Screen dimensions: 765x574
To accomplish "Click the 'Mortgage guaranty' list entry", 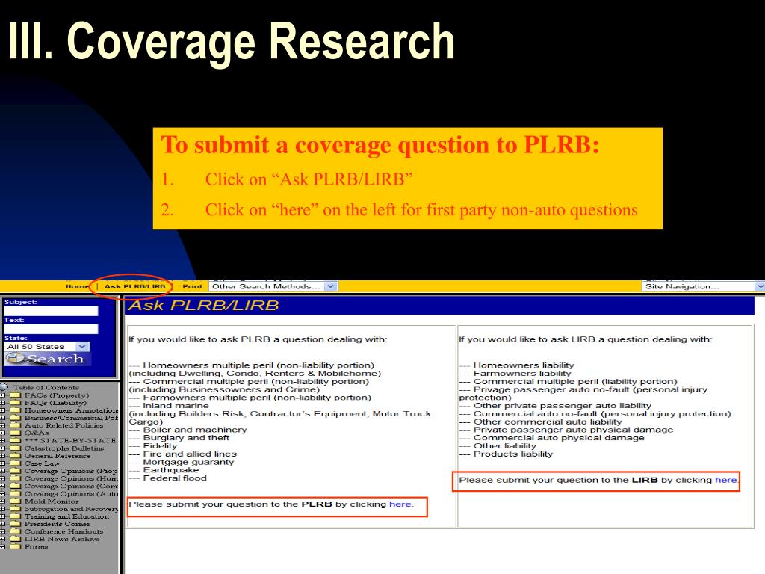I will tap(188, 462).
